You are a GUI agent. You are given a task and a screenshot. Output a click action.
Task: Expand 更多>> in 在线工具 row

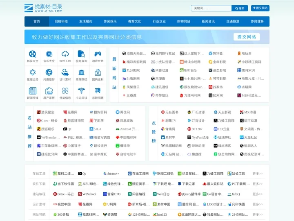coord(258,174)
